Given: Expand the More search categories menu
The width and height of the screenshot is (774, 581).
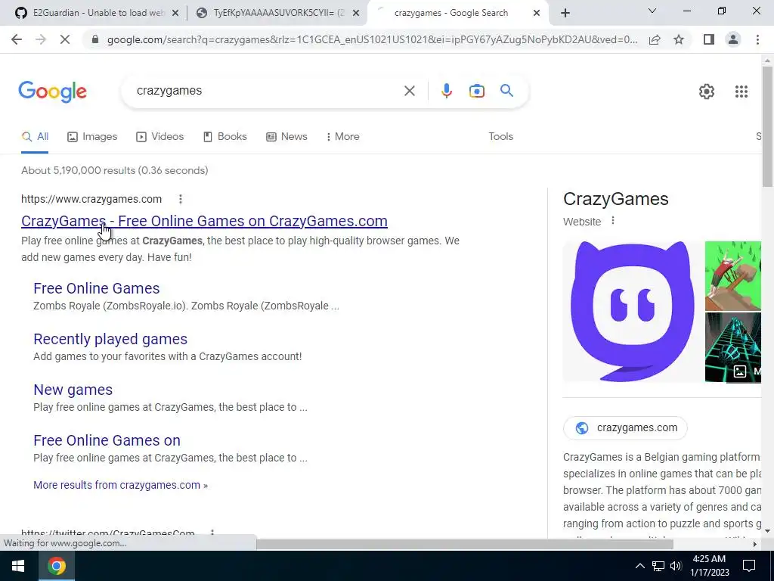Looking at the screenshot, I should (342, 137).
